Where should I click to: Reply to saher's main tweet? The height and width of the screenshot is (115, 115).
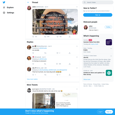[33, 37]
